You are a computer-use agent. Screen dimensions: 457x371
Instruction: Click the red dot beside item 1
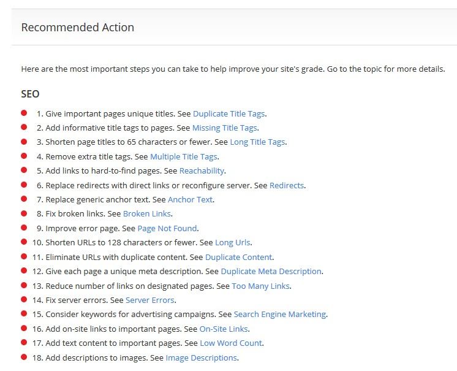click(x=24, y=113)
